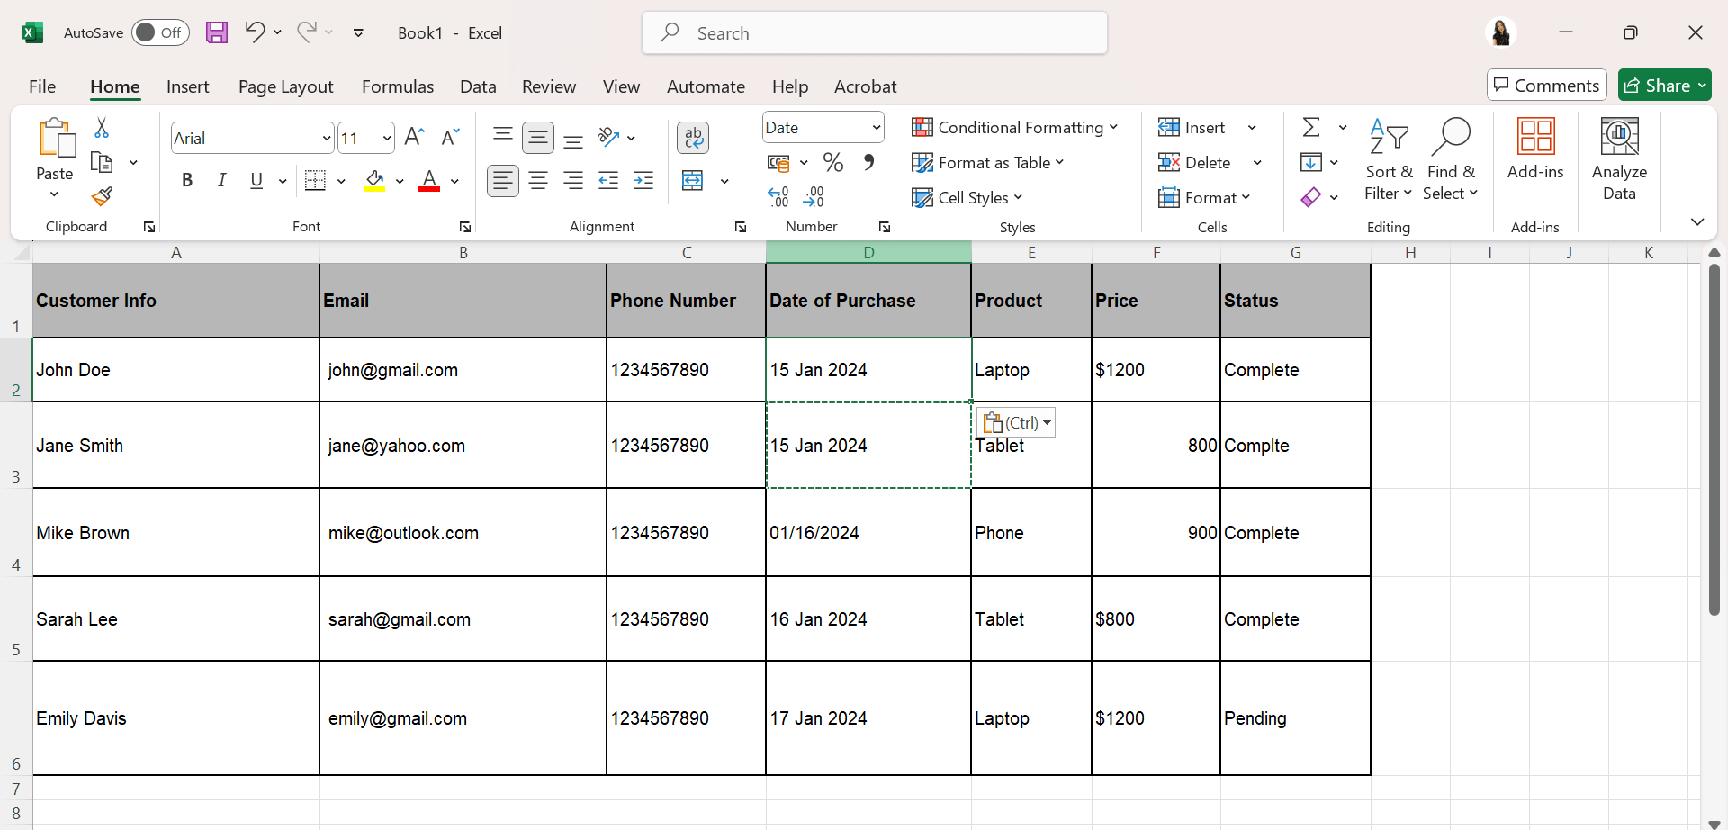
Task: Open the Paste Options (Ctrl) dropdown
Action: pyautogui.click(x=1016, y=422)
